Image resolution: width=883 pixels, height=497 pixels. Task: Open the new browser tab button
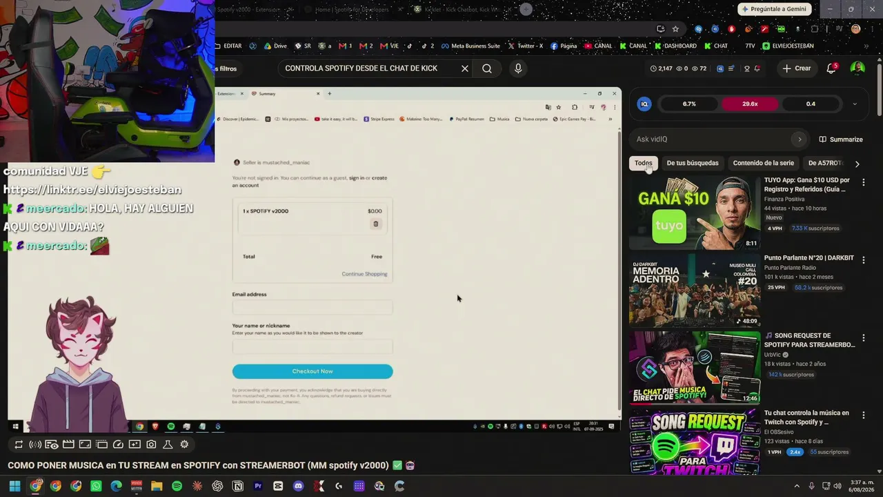click(x=526, y=9)
